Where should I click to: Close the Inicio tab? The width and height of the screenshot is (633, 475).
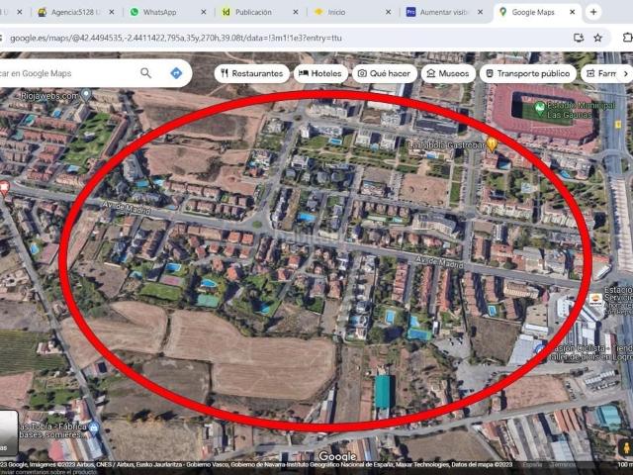click(x=388, y=13)
